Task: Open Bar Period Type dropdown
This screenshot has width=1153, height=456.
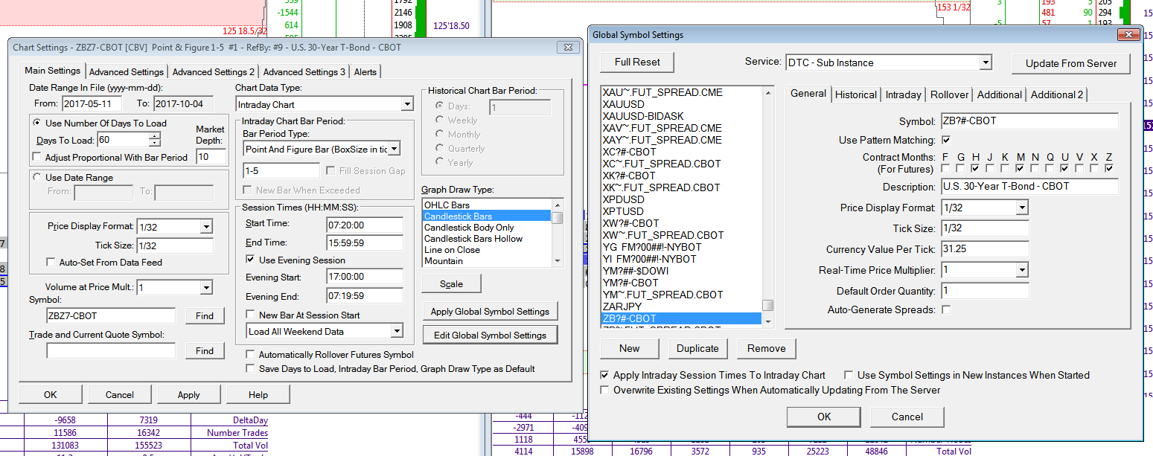Action: click(x=394, y=149)
